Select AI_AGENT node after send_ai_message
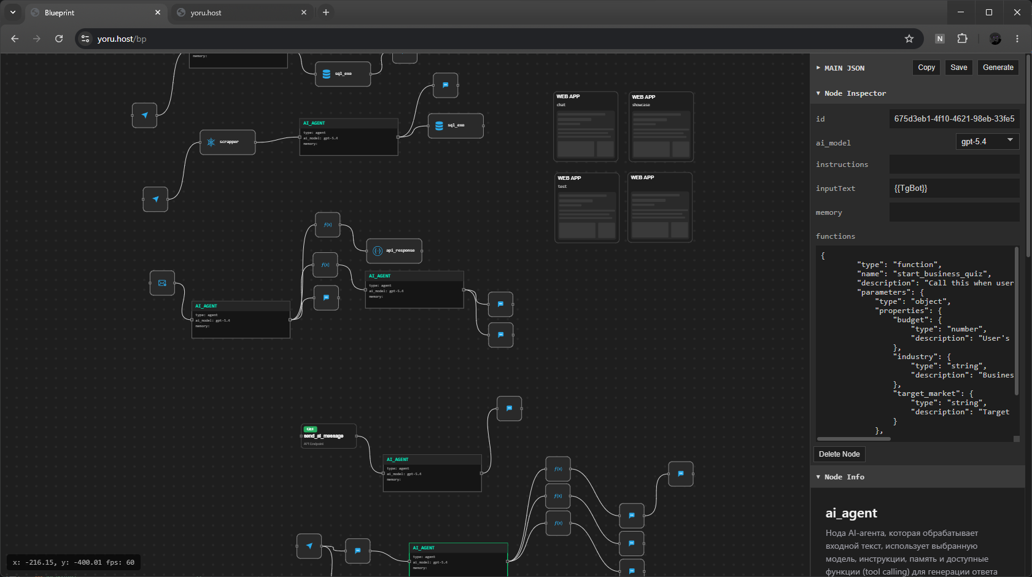 point(432,473)
